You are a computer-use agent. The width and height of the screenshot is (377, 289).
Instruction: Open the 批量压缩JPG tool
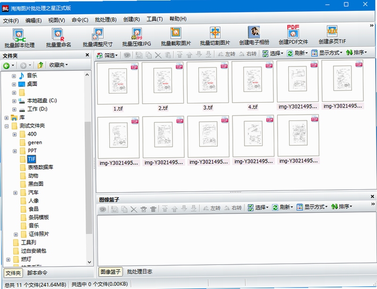coord(137,37)
